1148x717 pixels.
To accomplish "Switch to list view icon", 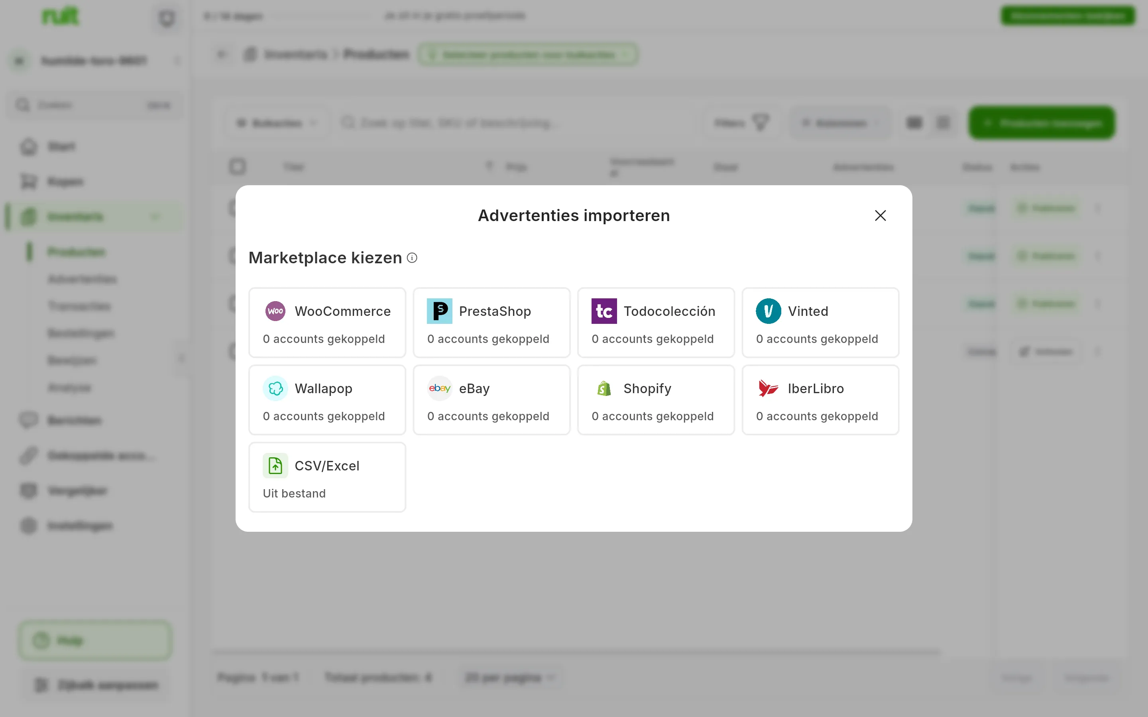I will click(943, 123).
